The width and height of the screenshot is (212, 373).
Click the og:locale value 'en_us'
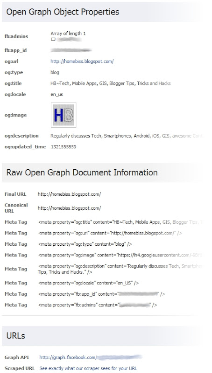tap(57, 95)
